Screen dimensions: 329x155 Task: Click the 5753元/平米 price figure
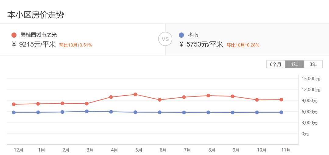tap(205, 45)
